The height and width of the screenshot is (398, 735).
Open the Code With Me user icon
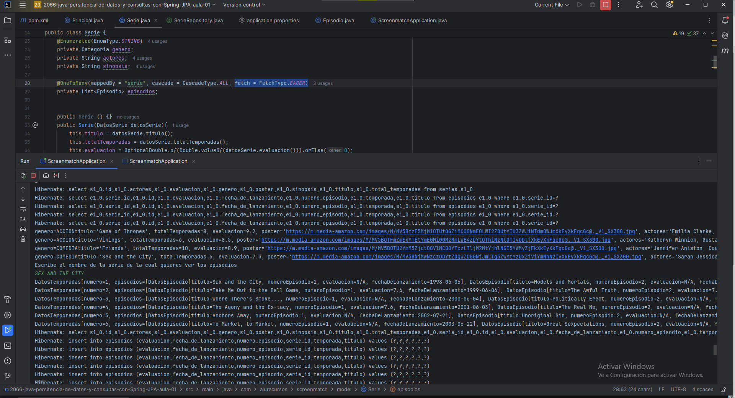[x=639, y=5]
